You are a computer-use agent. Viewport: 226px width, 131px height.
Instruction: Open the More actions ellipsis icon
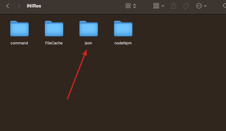199,6
